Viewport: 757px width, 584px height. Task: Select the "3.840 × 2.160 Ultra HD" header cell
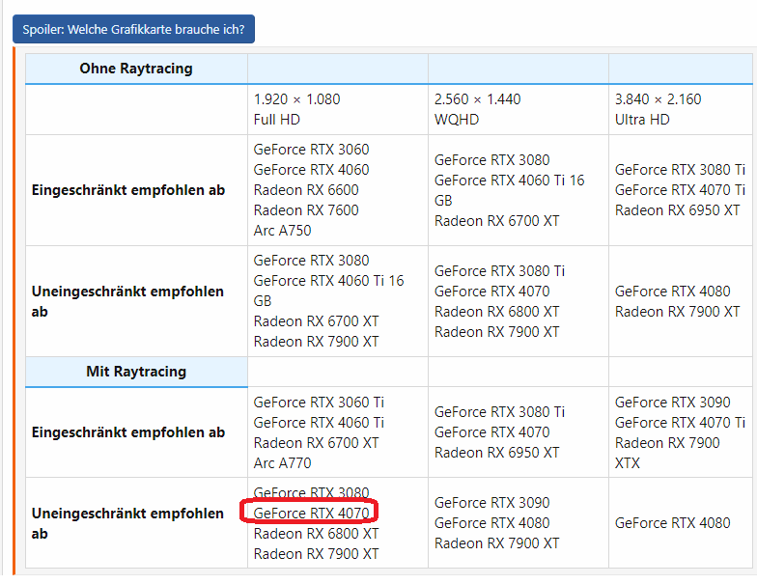click(681, 109)
